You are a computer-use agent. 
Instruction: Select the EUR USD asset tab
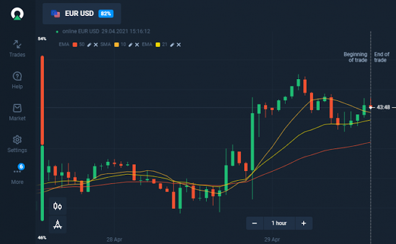(x=82, y=14)
